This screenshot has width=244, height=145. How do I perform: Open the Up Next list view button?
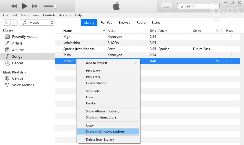click(167, 6)
